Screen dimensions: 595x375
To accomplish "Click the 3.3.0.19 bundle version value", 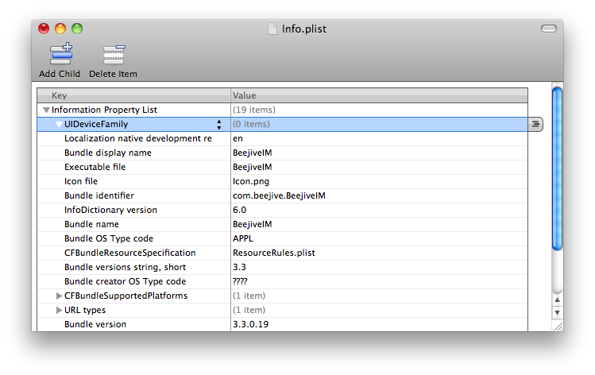I will tap(250, 324).
